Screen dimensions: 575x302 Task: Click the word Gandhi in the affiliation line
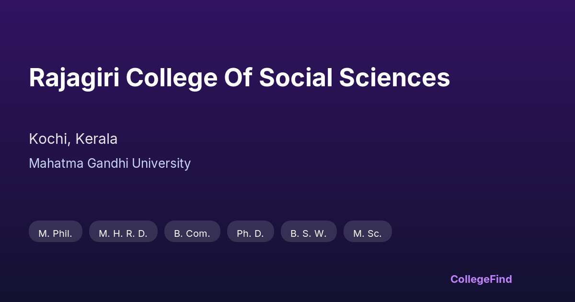[x=108, y=163]
